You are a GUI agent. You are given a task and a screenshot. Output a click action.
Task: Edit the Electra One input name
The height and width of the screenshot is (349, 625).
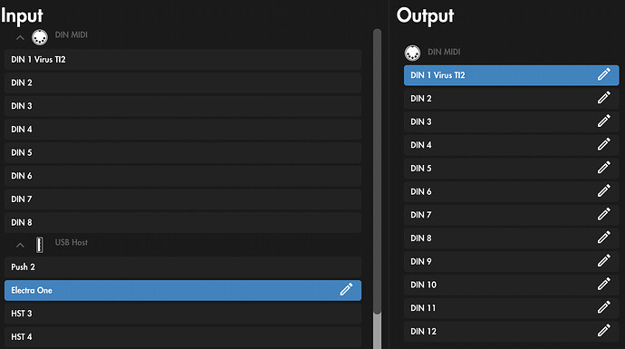[346, 289]
